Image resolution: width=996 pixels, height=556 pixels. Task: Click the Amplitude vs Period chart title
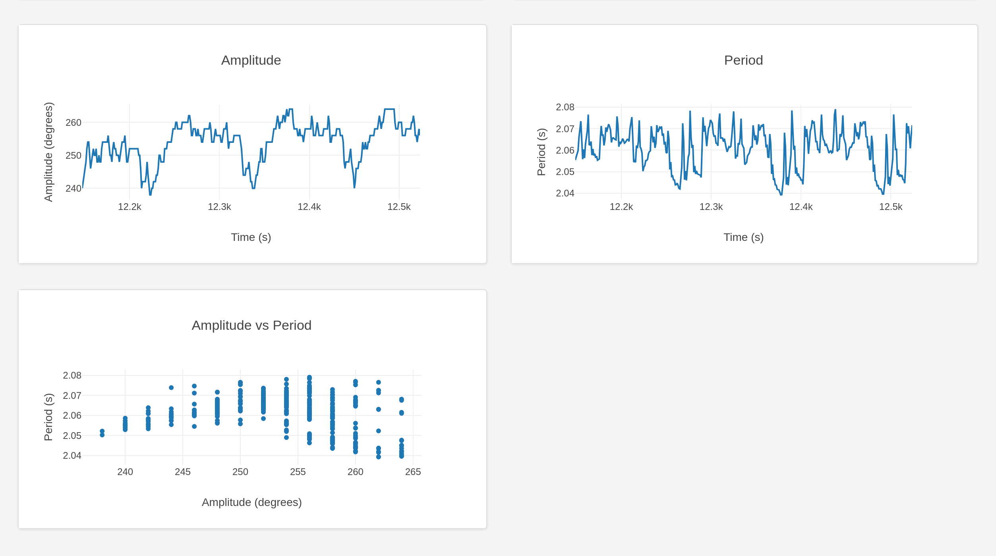(251, 325)
